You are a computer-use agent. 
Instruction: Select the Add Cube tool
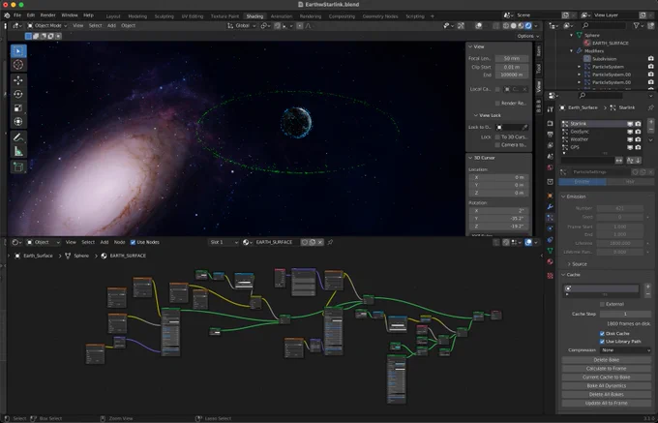click(x=18, y=167)
